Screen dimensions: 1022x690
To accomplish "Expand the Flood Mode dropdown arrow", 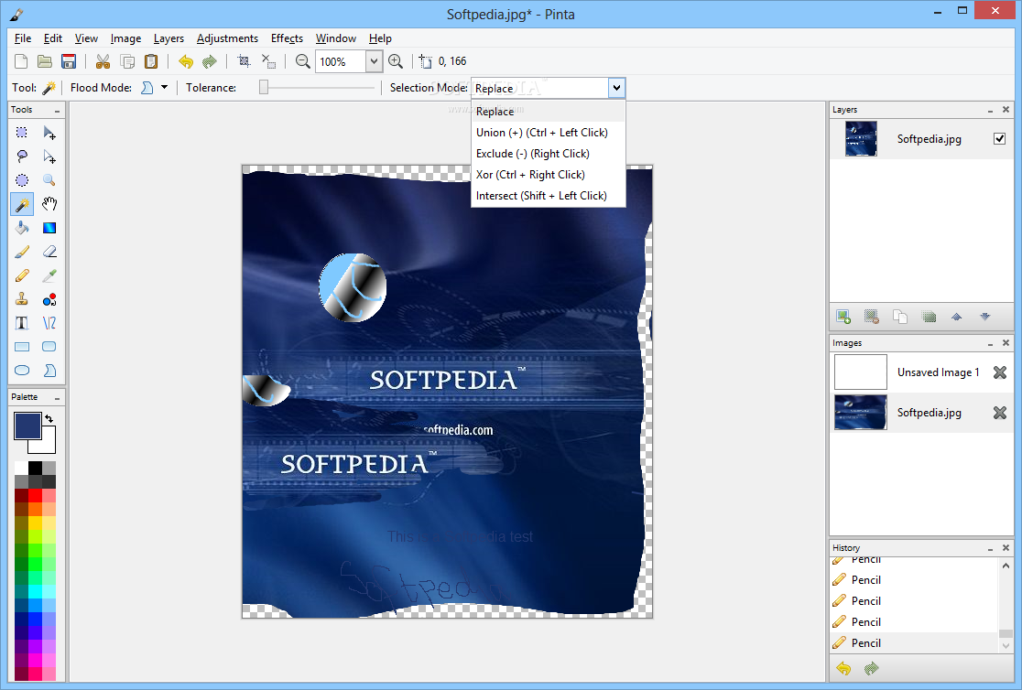I will coord(164,87).
